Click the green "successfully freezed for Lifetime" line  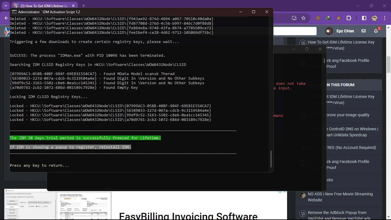click(85, 138)
